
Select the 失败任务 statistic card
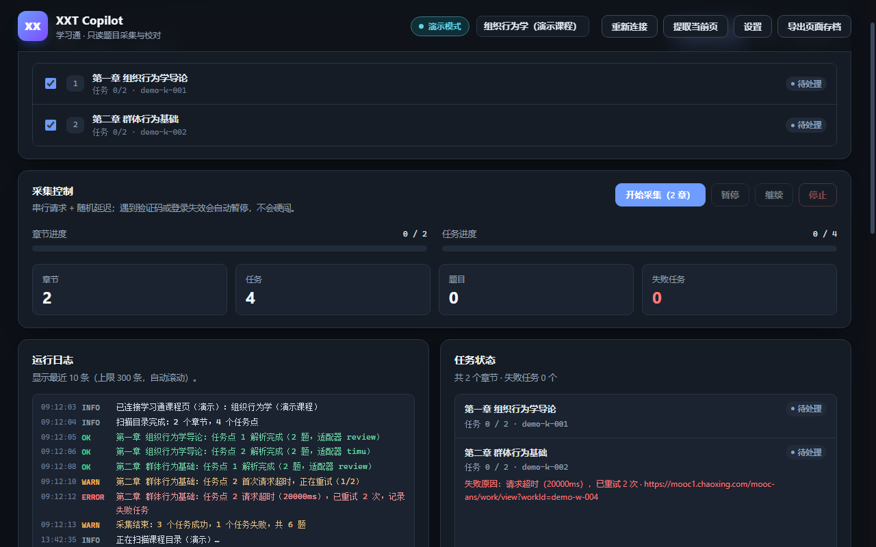tap(739, 290)
